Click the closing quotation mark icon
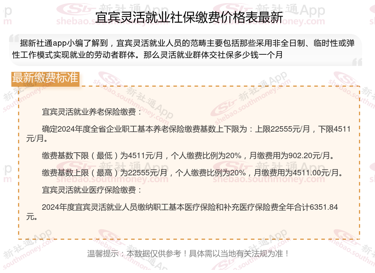This screenshot has height=273, width=375. [357, 62]
